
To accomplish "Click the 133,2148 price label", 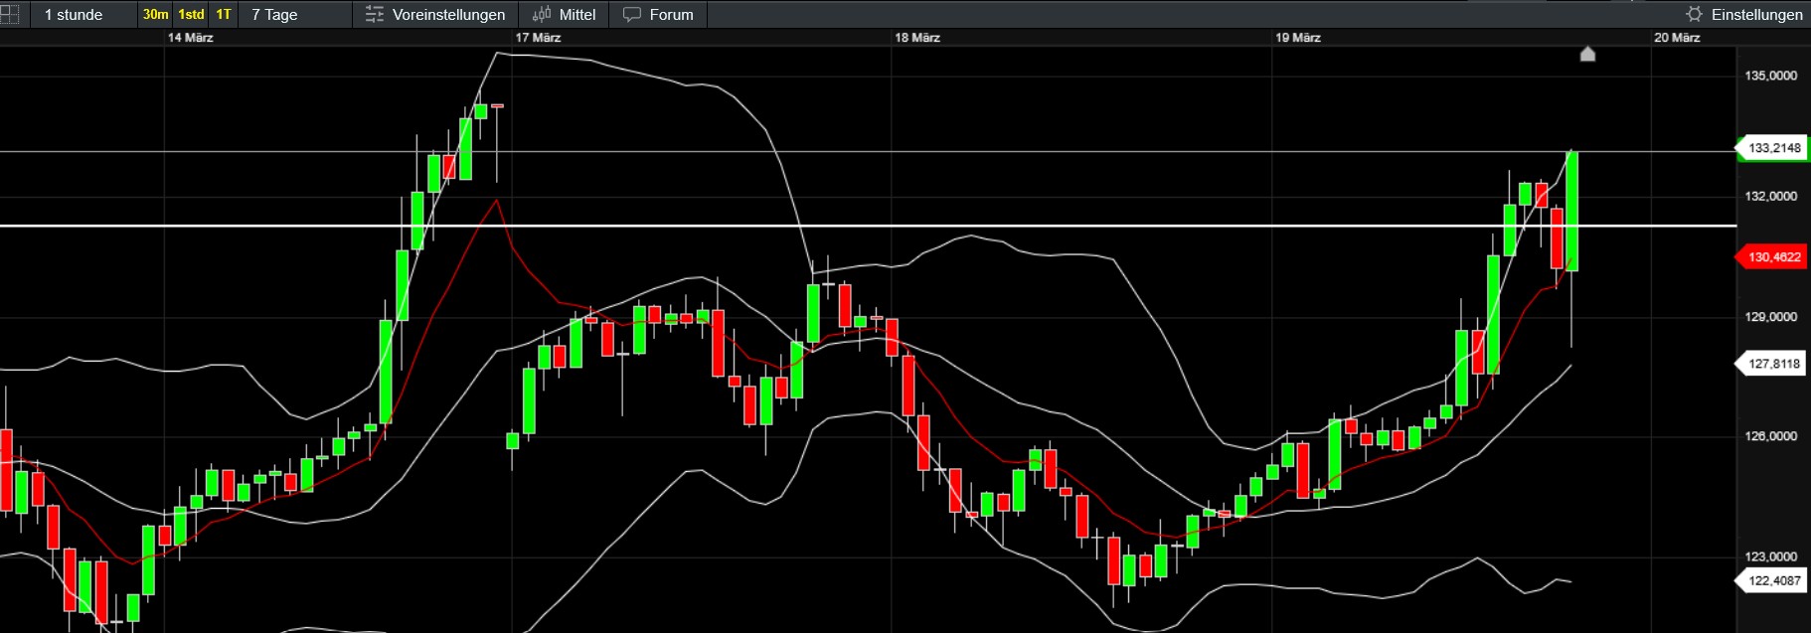I will click(1773, 148).
